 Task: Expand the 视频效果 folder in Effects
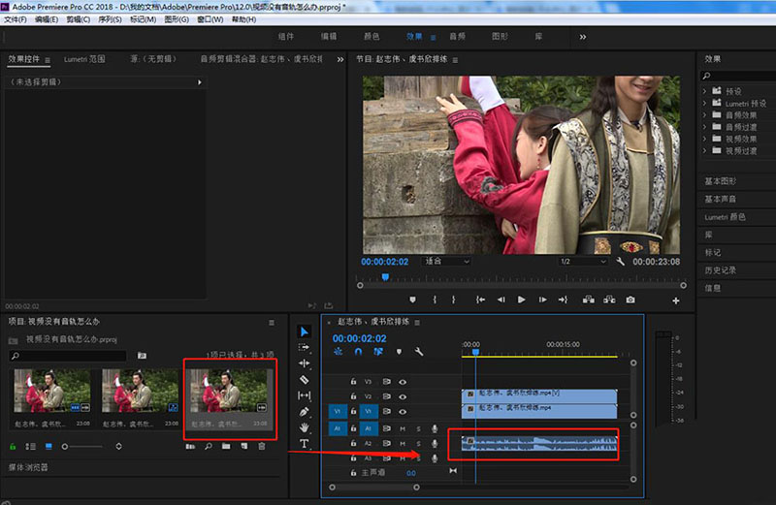705,139
